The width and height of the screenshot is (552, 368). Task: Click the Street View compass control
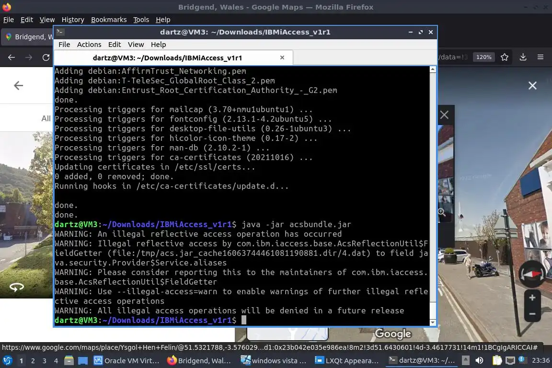pyautogui.click(x=531, y=275)
